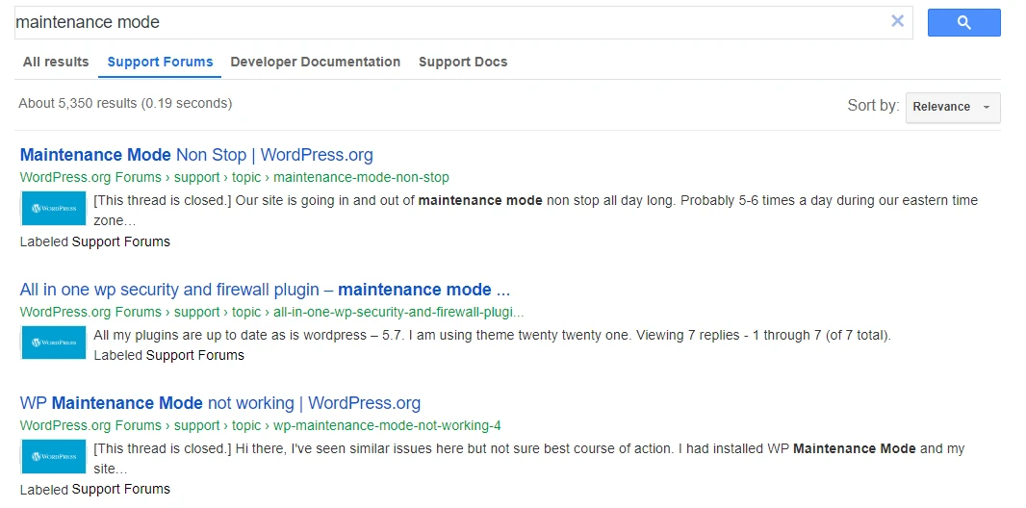Viewport: 1026px width, 508px height.
Task: Clear the search box with the X icon
Action: pyautogui.click(x=897, y=21)
